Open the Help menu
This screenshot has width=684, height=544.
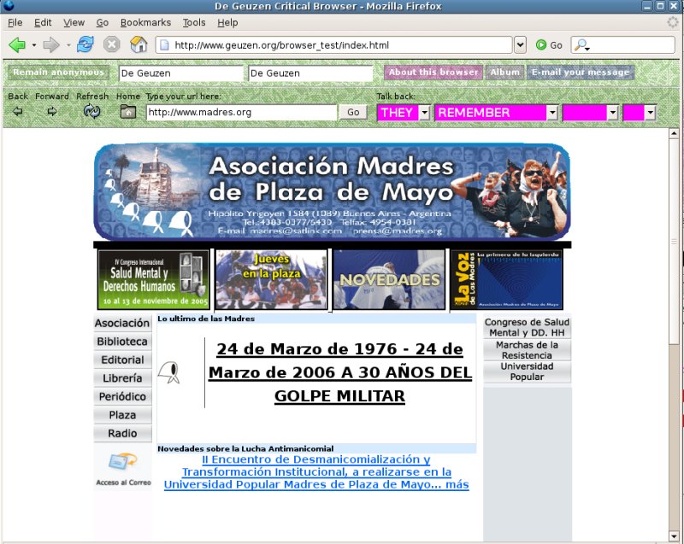227,22
